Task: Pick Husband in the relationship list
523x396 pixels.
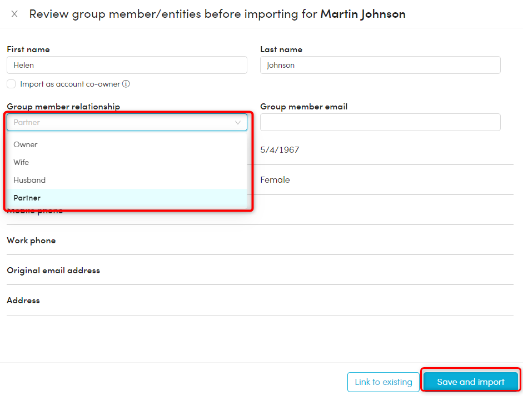Action: 29,180
